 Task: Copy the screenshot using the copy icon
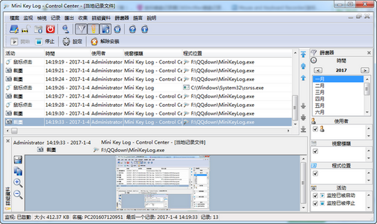click(x=18, y=171)
